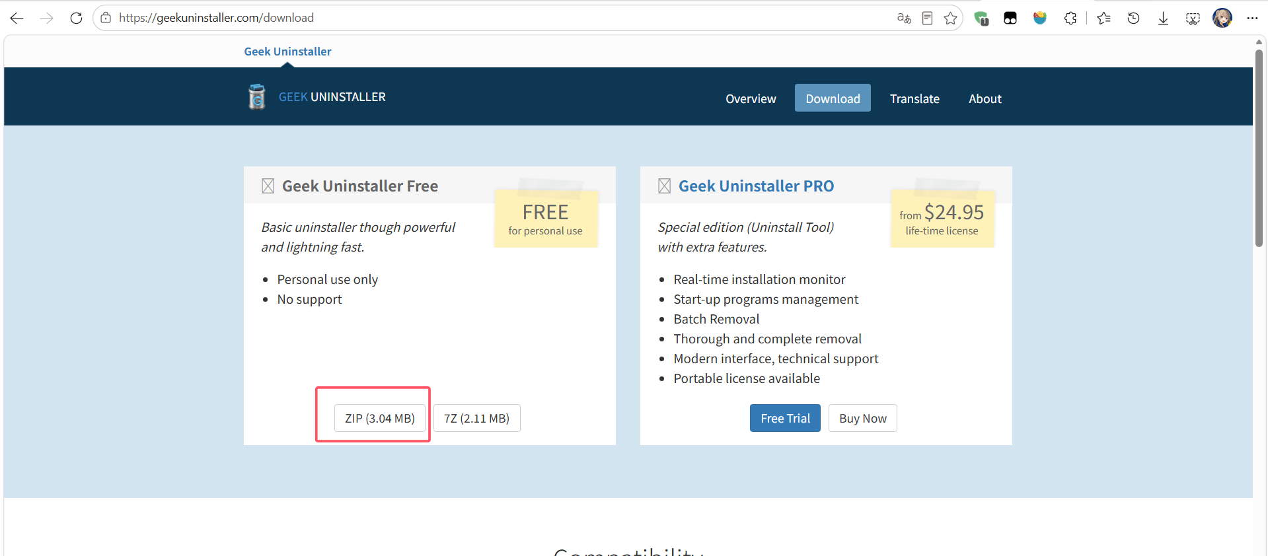
Task: Click the GEEK UNINSTALLER site title
Action: pos(332,97)
